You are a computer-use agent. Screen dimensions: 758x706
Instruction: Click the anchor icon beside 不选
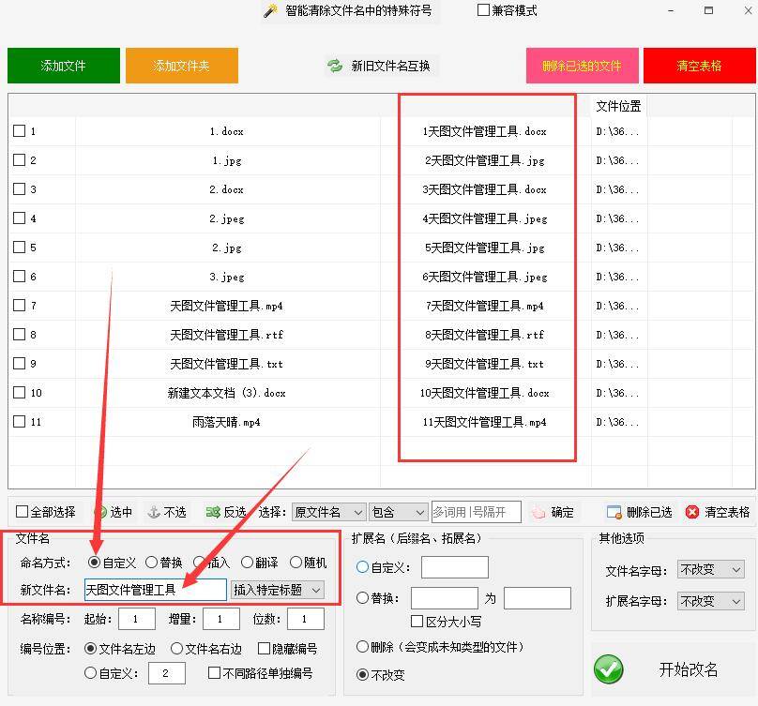click(x=154, y=512)
